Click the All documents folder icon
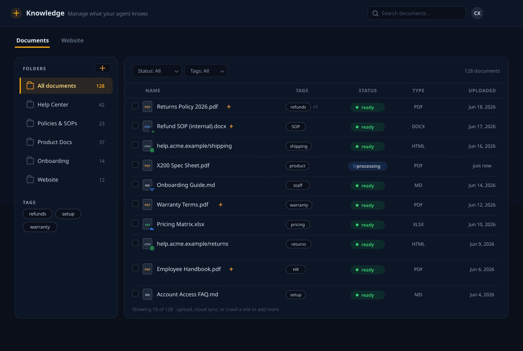523x351 pixels. [30, 86]
